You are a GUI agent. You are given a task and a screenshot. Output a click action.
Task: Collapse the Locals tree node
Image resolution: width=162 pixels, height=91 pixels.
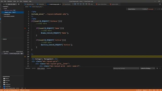(x=3, y=9)
